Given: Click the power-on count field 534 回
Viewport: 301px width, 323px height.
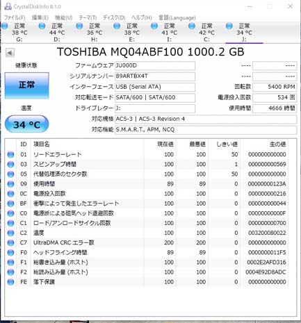Looking at the screenshot, I should pyautogui.click(x=275, y=97).
